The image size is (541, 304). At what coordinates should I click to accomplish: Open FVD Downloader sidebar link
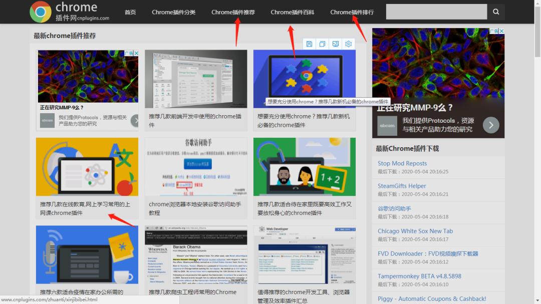coord(427,253)
